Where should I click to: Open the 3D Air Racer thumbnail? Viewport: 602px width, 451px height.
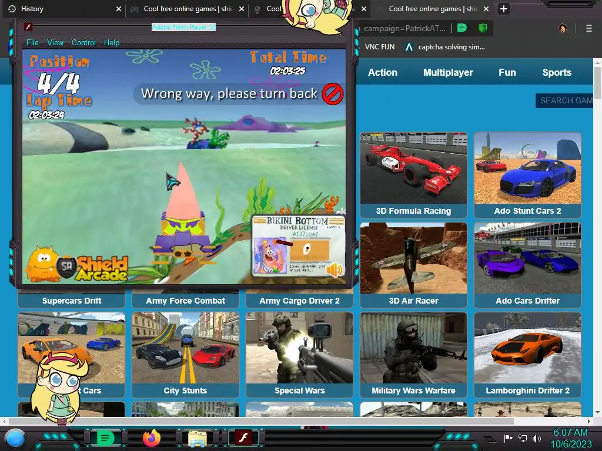tap(413, 258)
